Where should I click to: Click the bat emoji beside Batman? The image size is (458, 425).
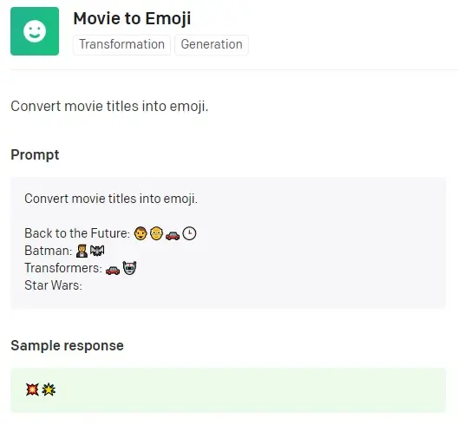97,251
